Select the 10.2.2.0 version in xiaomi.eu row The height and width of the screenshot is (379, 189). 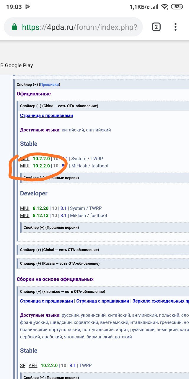pyautogui.click(x=50, y=366)
